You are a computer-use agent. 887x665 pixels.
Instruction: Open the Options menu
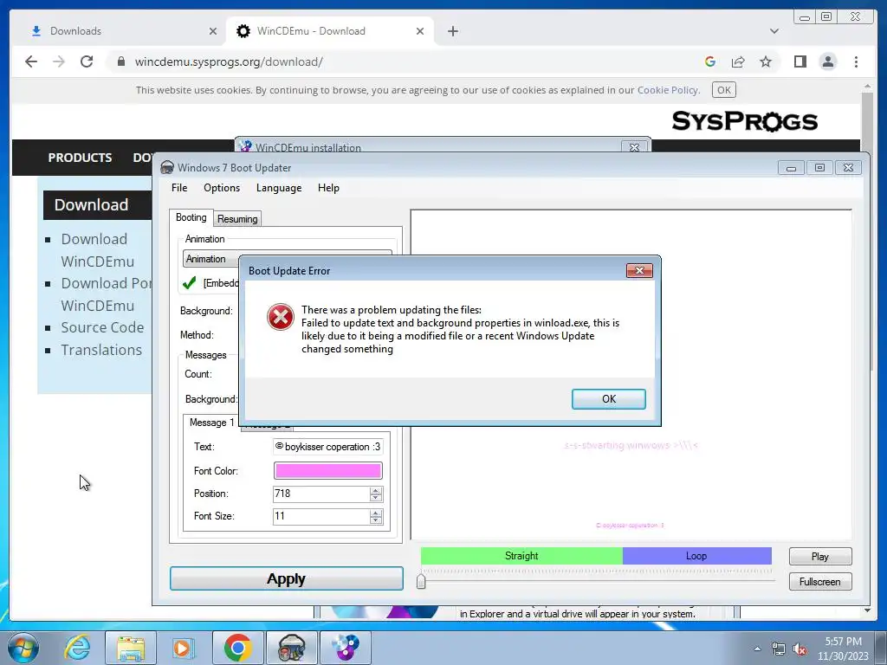tap(222, 188)
